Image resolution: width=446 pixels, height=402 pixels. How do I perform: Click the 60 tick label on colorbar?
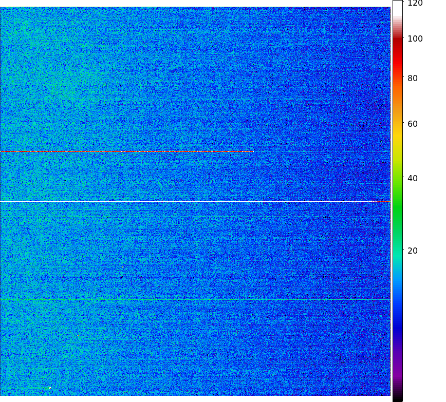(412, 124)
